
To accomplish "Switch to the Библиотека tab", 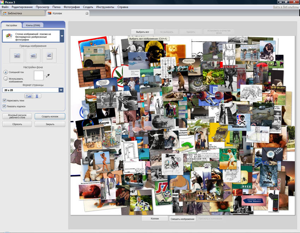I will pyautogui.click(x=23, y=13).
